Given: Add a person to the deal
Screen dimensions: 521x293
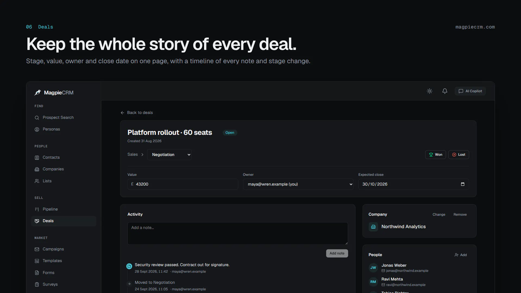Looking at the screenshot, I should (x=460, y=255).
